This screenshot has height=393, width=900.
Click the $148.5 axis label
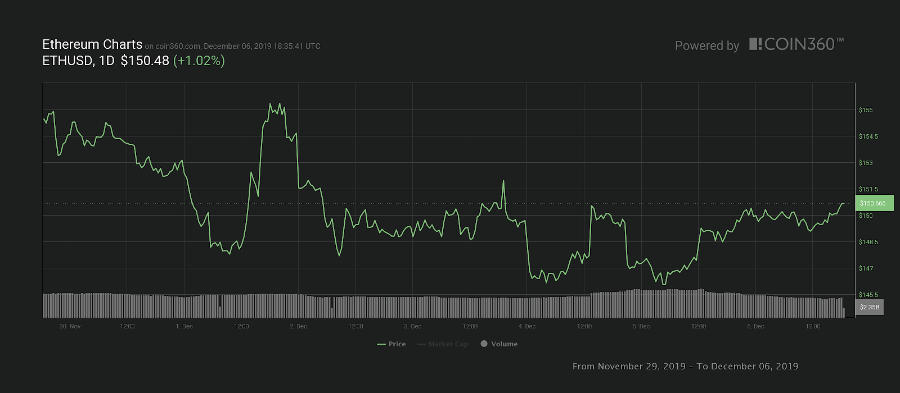868,242
